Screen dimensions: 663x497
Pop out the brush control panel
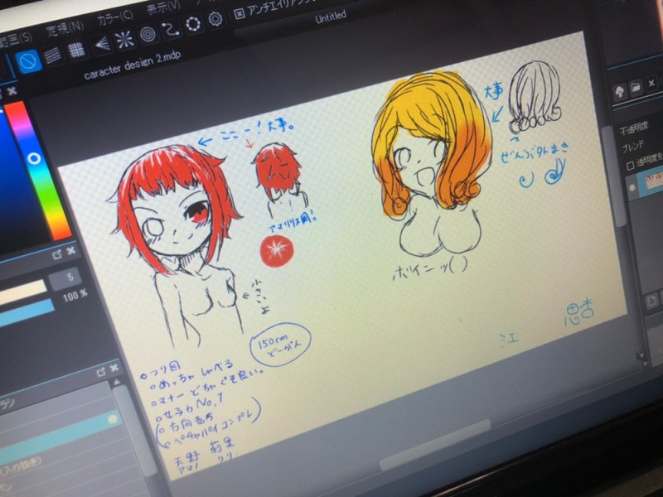(x=56, y=254)
